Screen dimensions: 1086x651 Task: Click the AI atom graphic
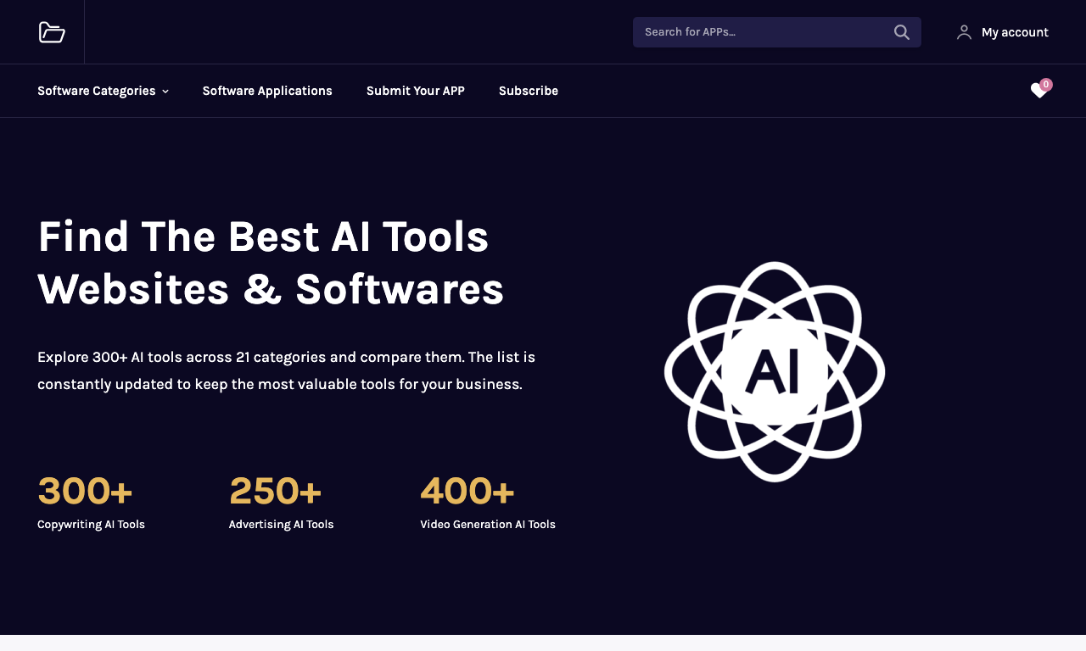(775, 371)
